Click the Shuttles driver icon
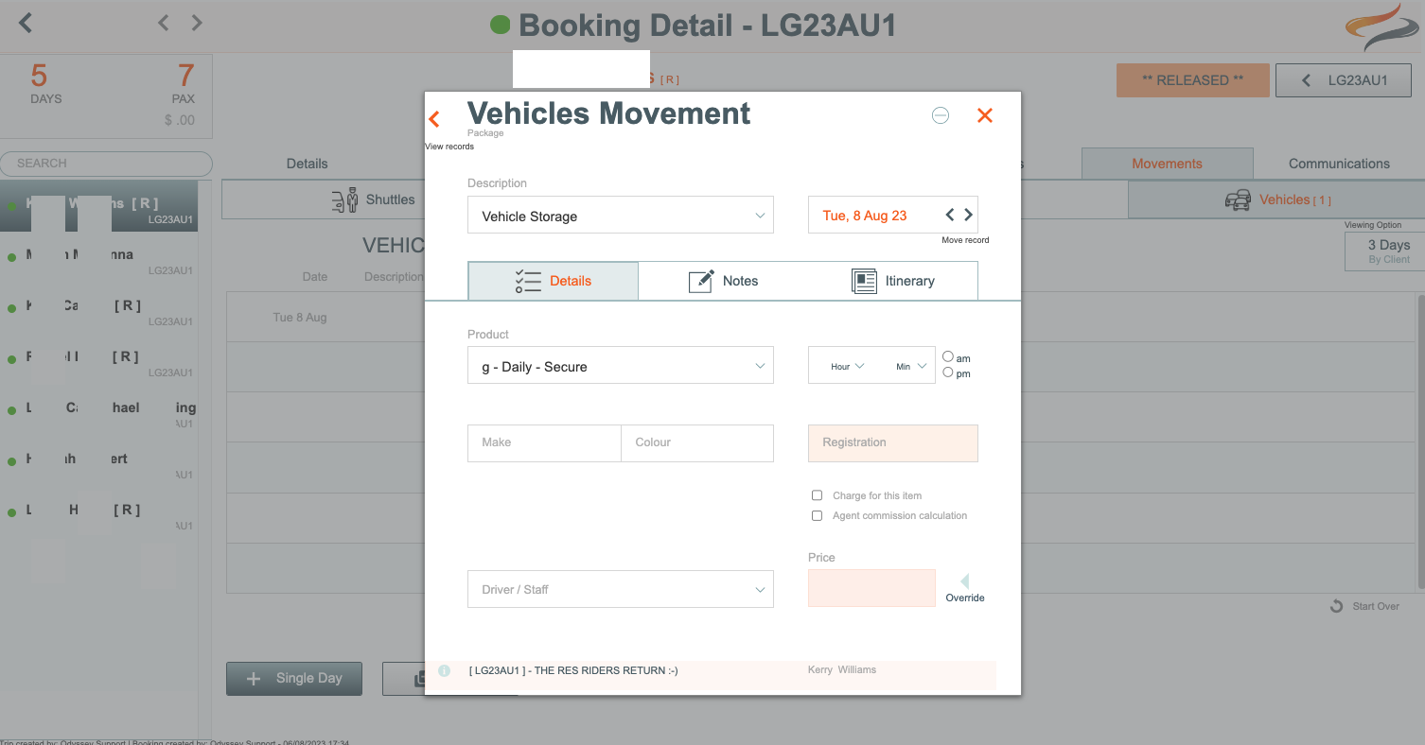 (345, 199)
